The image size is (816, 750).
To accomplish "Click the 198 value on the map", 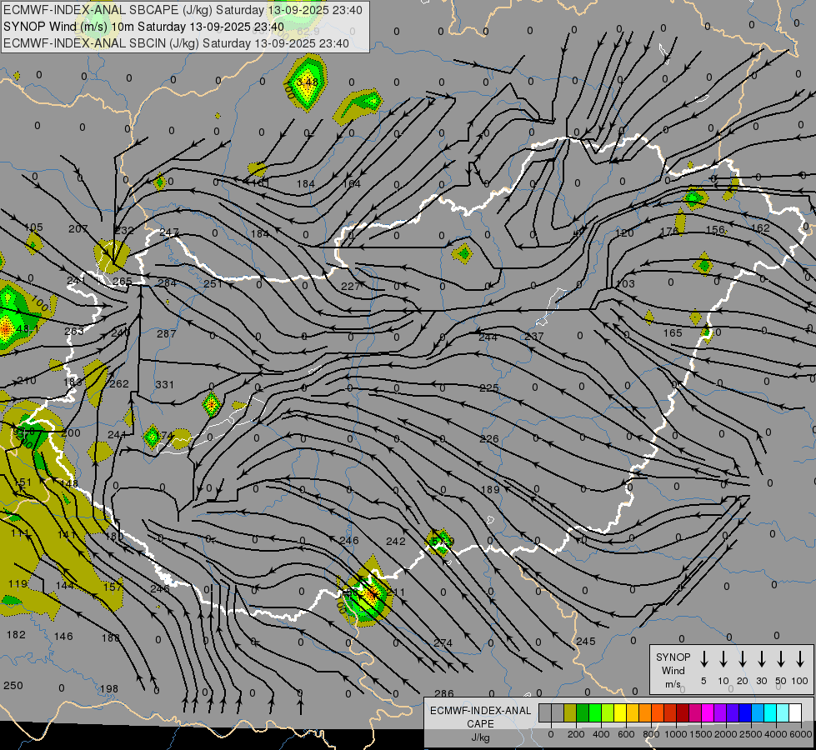I will pyautogui.click(x=108, y=688).
